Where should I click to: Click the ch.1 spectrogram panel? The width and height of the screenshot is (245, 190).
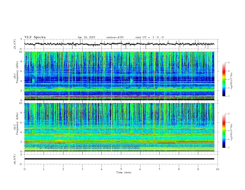119,76
